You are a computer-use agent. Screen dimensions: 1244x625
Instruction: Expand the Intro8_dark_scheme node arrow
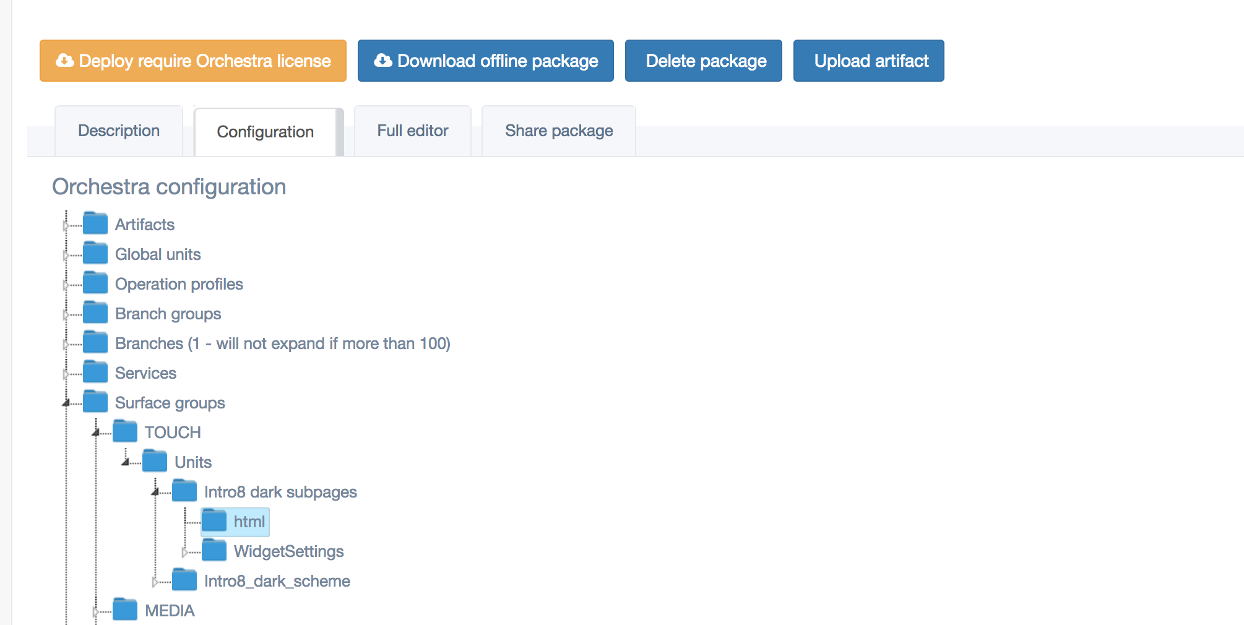[x=155, y=582]
